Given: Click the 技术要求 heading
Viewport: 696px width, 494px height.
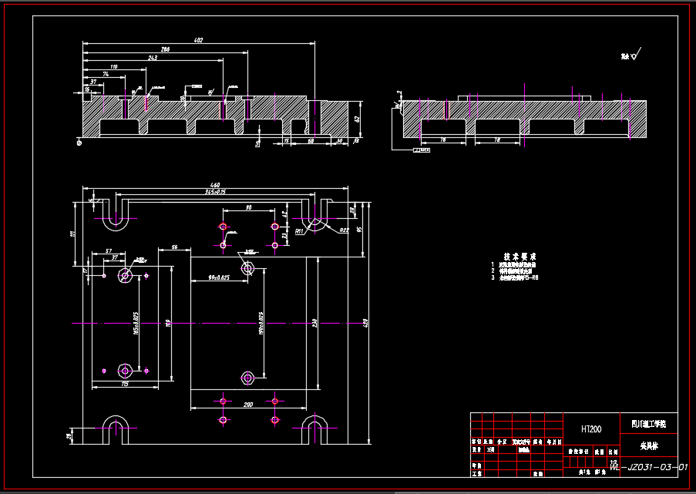Looking at the screenshot, I should coord(519,257).
